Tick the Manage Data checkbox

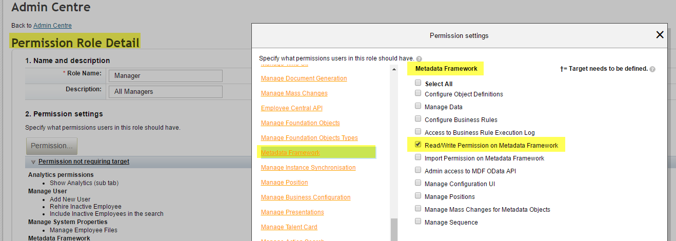pyautogui.click(x=418, y=106)
